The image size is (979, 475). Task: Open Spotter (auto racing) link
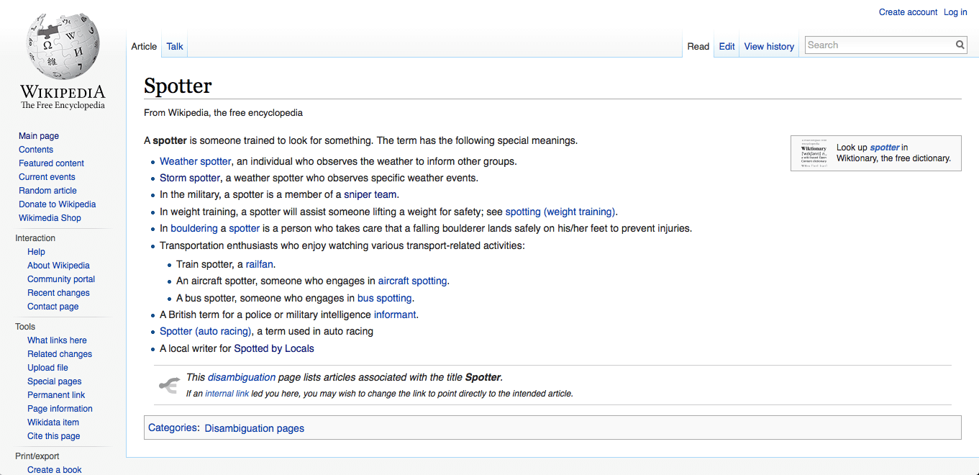206,331
